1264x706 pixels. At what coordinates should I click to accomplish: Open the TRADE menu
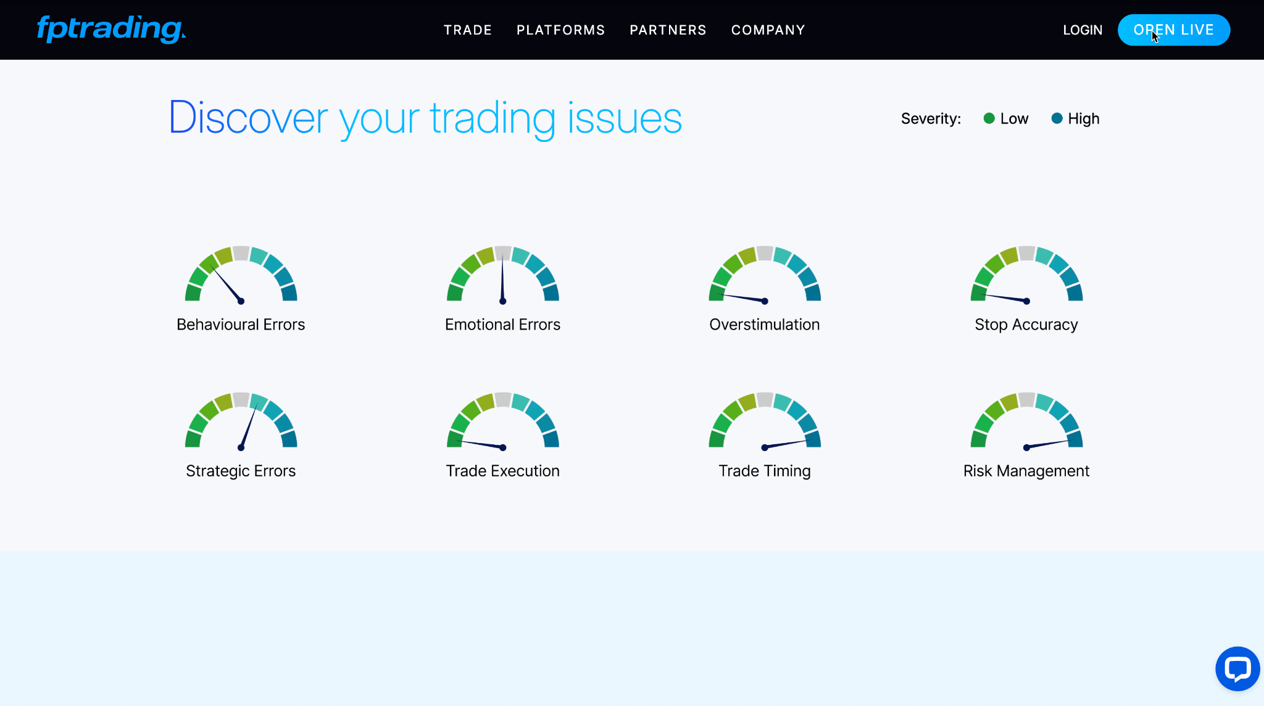pos(468,30)
